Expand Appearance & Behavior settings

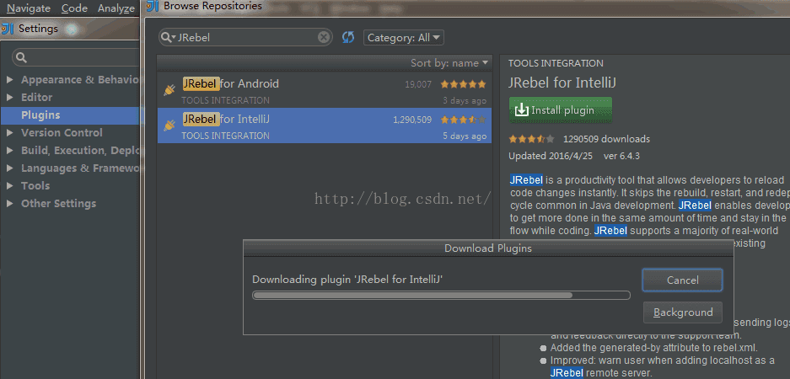(x=9, y=80)
